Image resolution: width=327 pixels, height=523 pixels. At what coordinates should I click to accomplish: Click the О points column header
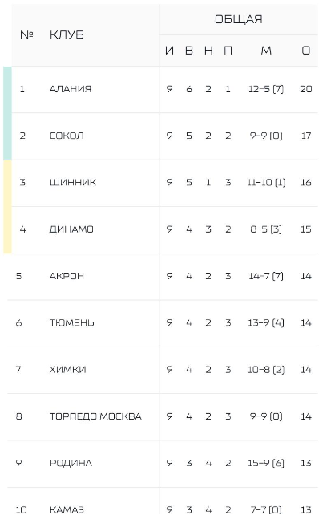click(x=306, y=51)
